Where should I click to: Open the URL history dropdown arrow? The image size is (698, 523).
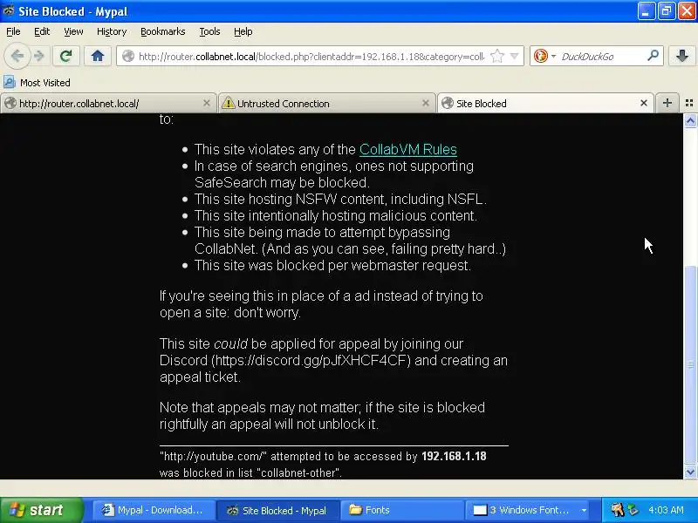click(x=514, y=57)
